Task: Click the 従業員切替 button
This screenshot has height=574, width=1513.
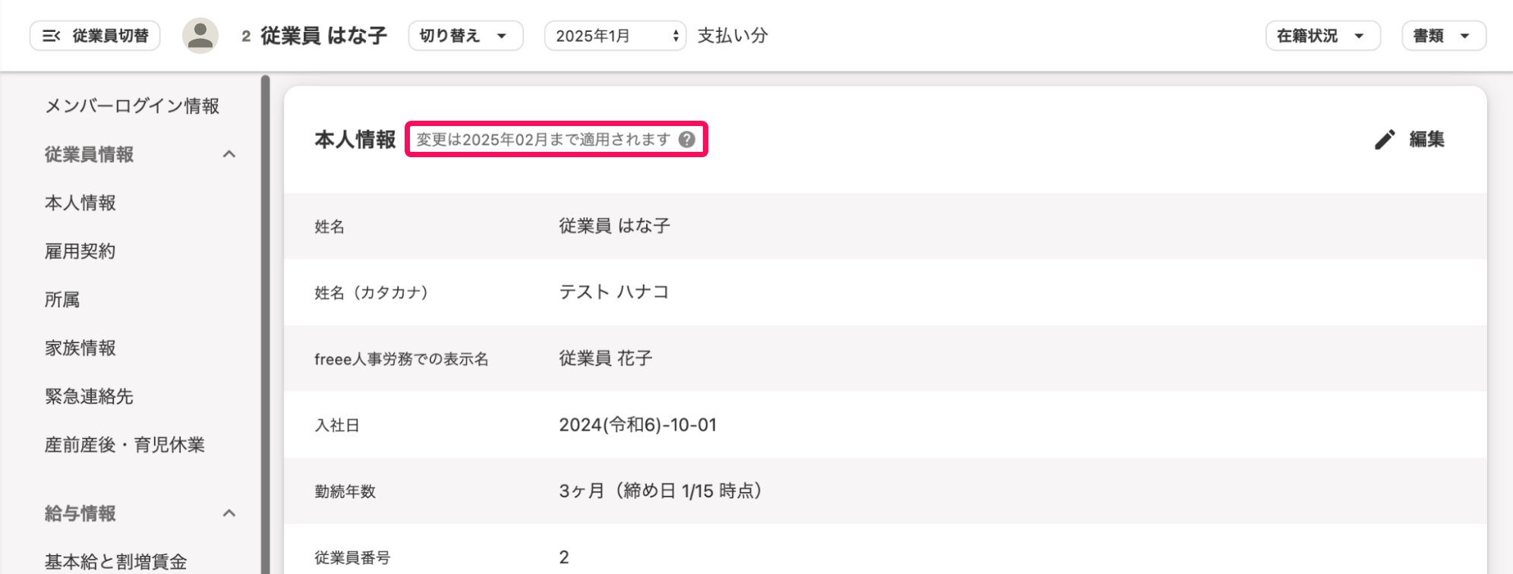Action: 95,36
